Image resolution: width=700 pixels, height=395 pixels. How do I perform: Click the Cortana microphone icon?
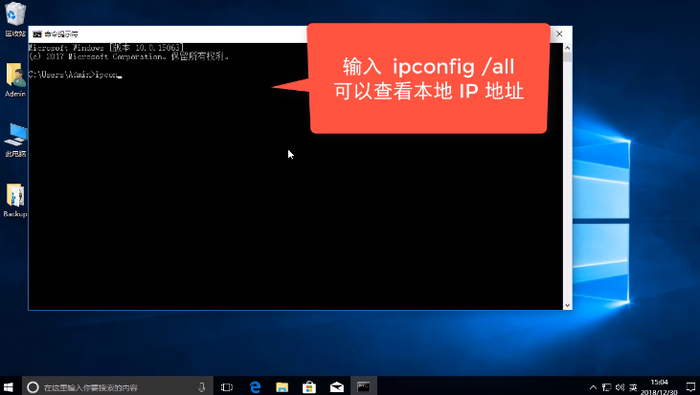click(202, 386)
